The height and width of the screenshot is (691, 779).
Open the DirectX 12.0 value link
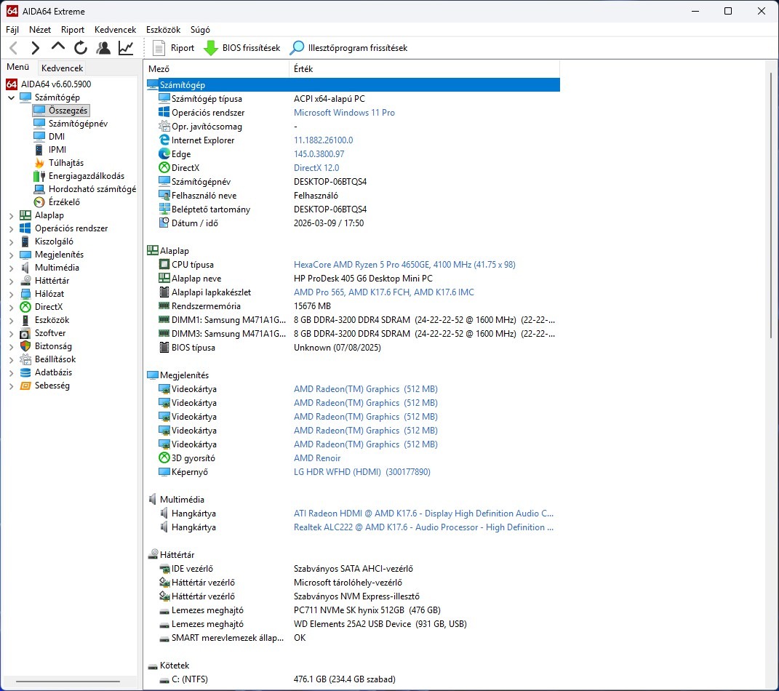click(316, 168)
